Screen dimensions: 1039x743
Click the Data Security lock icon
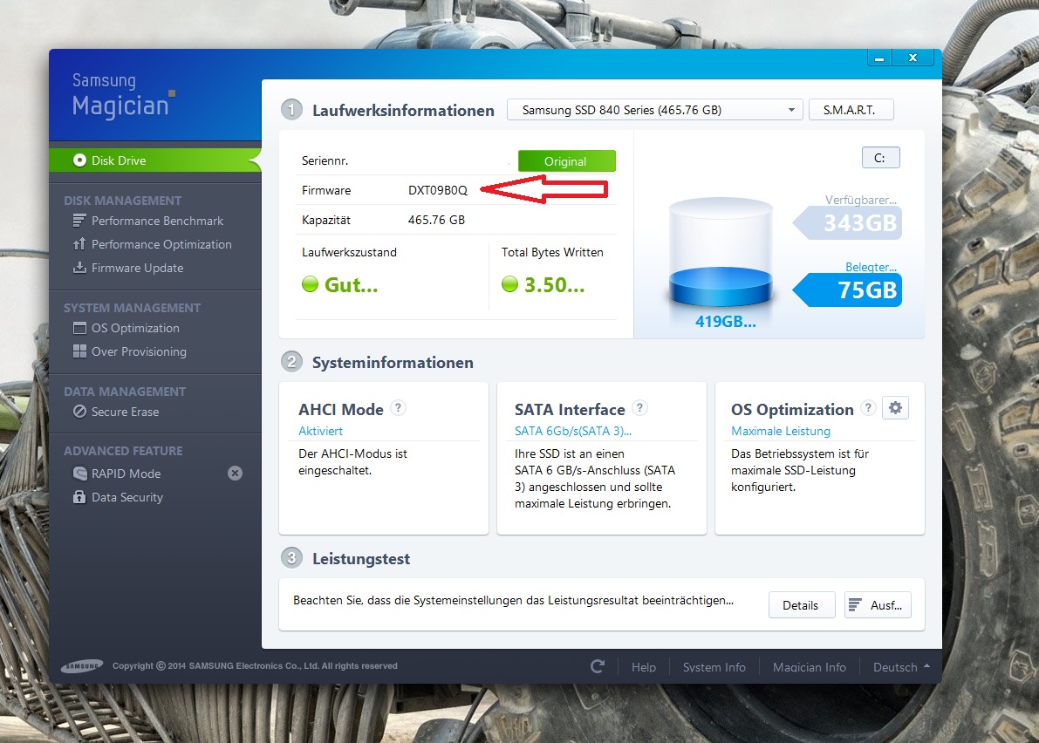[79, 497]
